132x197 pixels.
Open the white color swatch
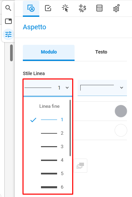[121, 130]
